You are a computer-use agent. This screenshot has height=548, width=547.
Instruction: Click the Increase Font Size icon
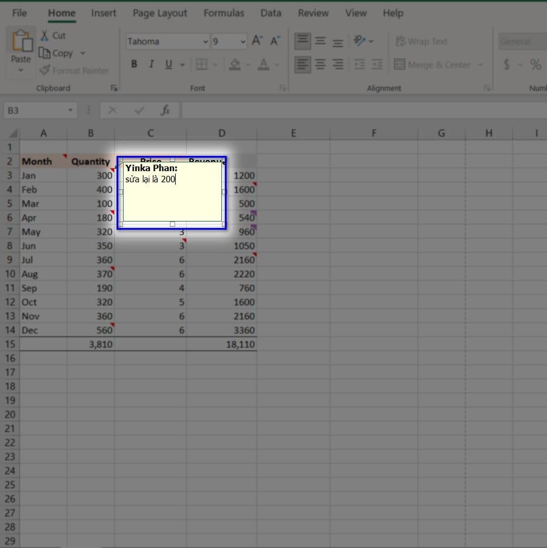point(257,40)
